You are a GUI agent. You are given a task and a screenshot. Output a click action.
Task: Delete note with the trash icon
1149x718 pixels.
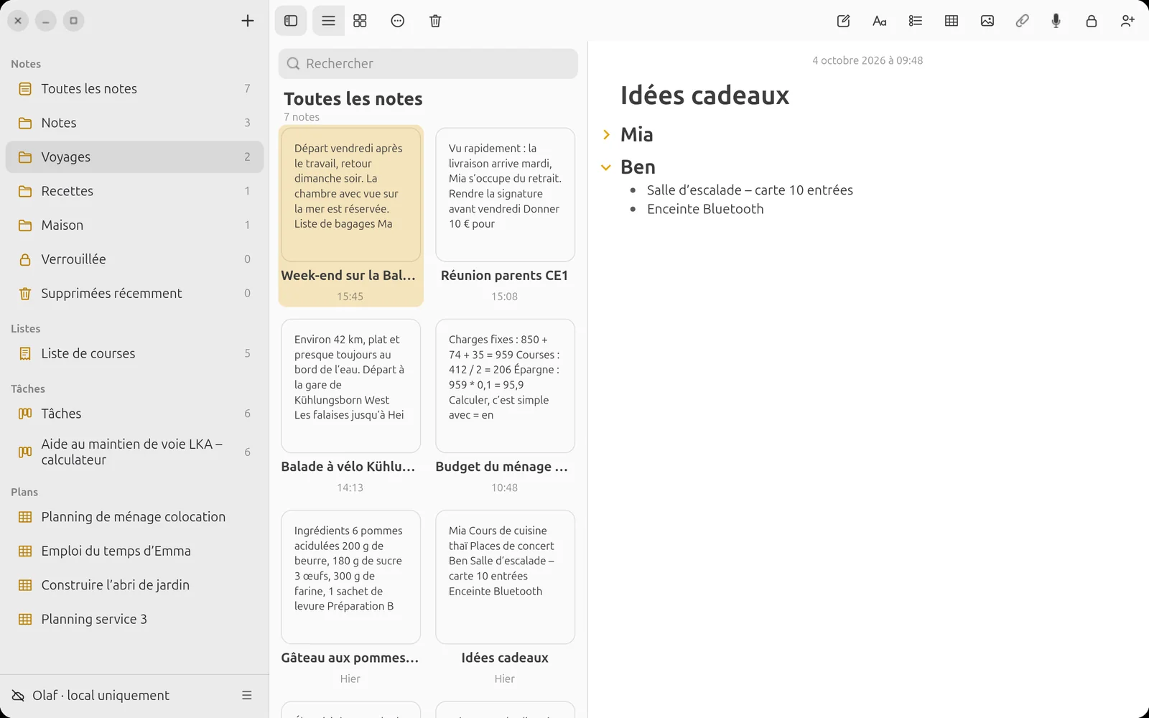coord(435,21)
